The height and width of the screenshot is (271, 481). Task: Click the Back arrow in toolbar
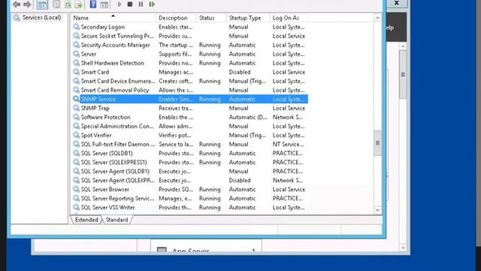point(17,5)
